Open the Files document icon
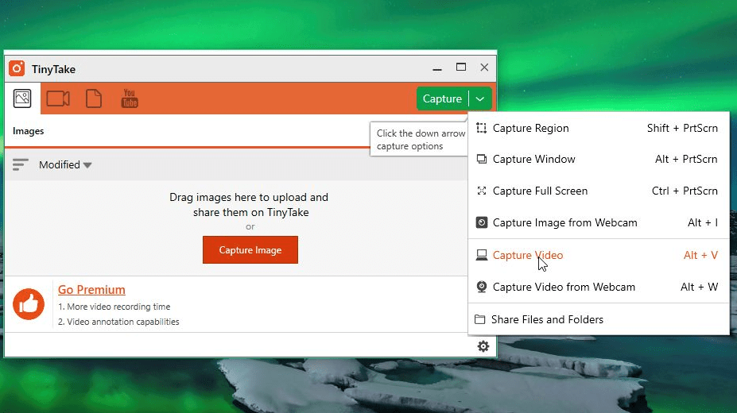The height and width of the screenshot is (413, 737). (94, 98)
